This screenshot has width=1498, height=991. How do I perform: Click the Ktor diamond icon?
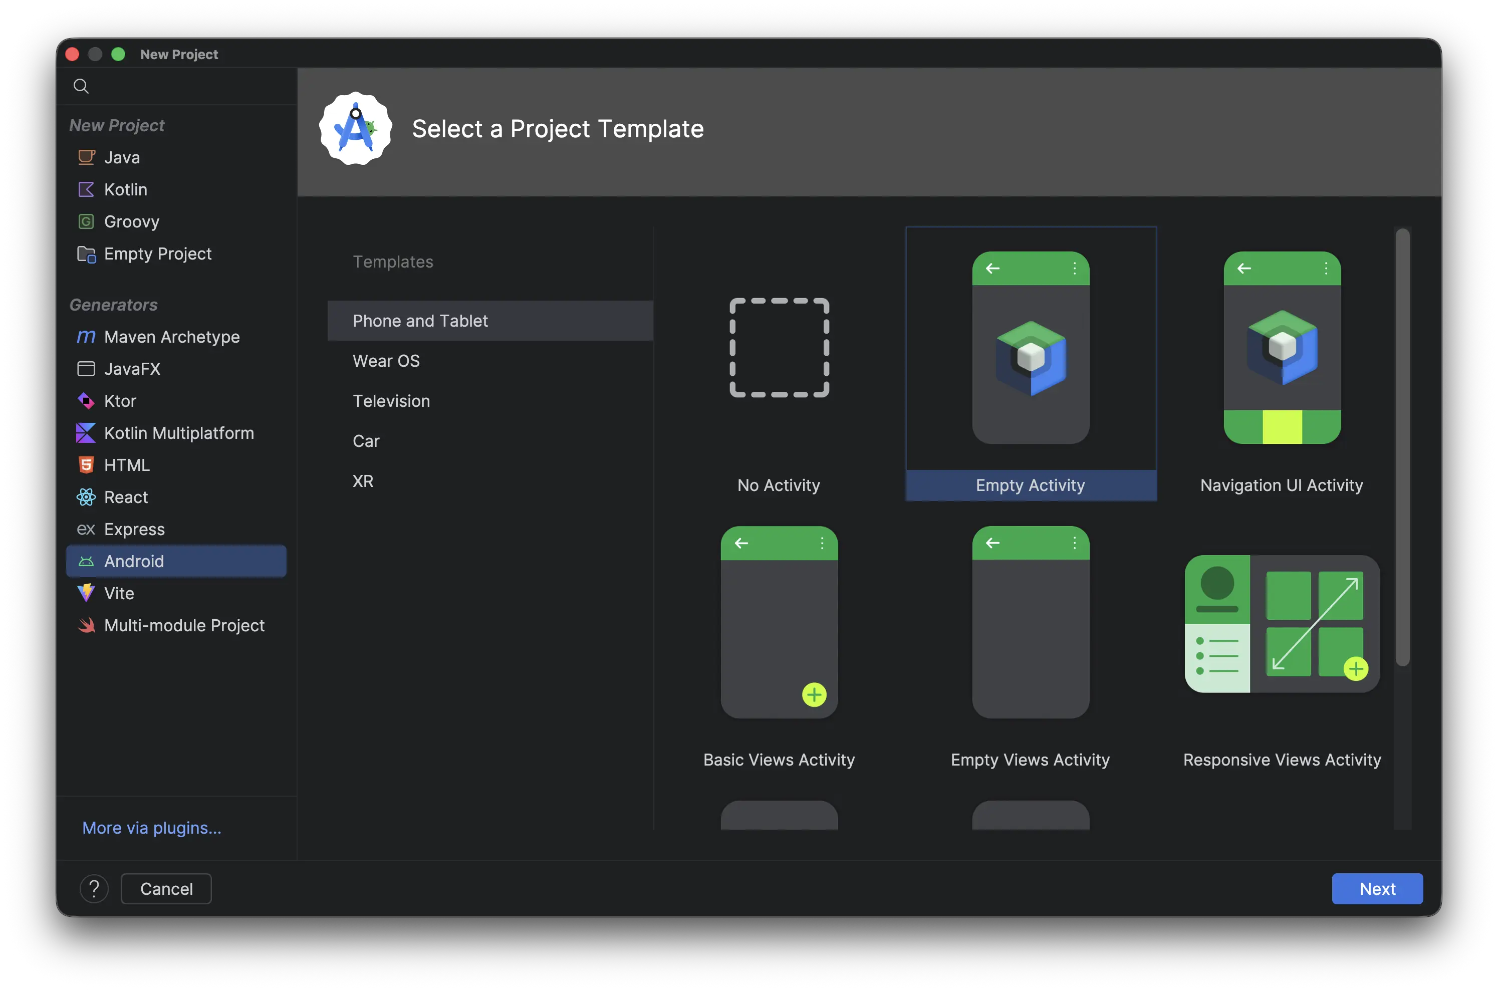pos(86,401)
